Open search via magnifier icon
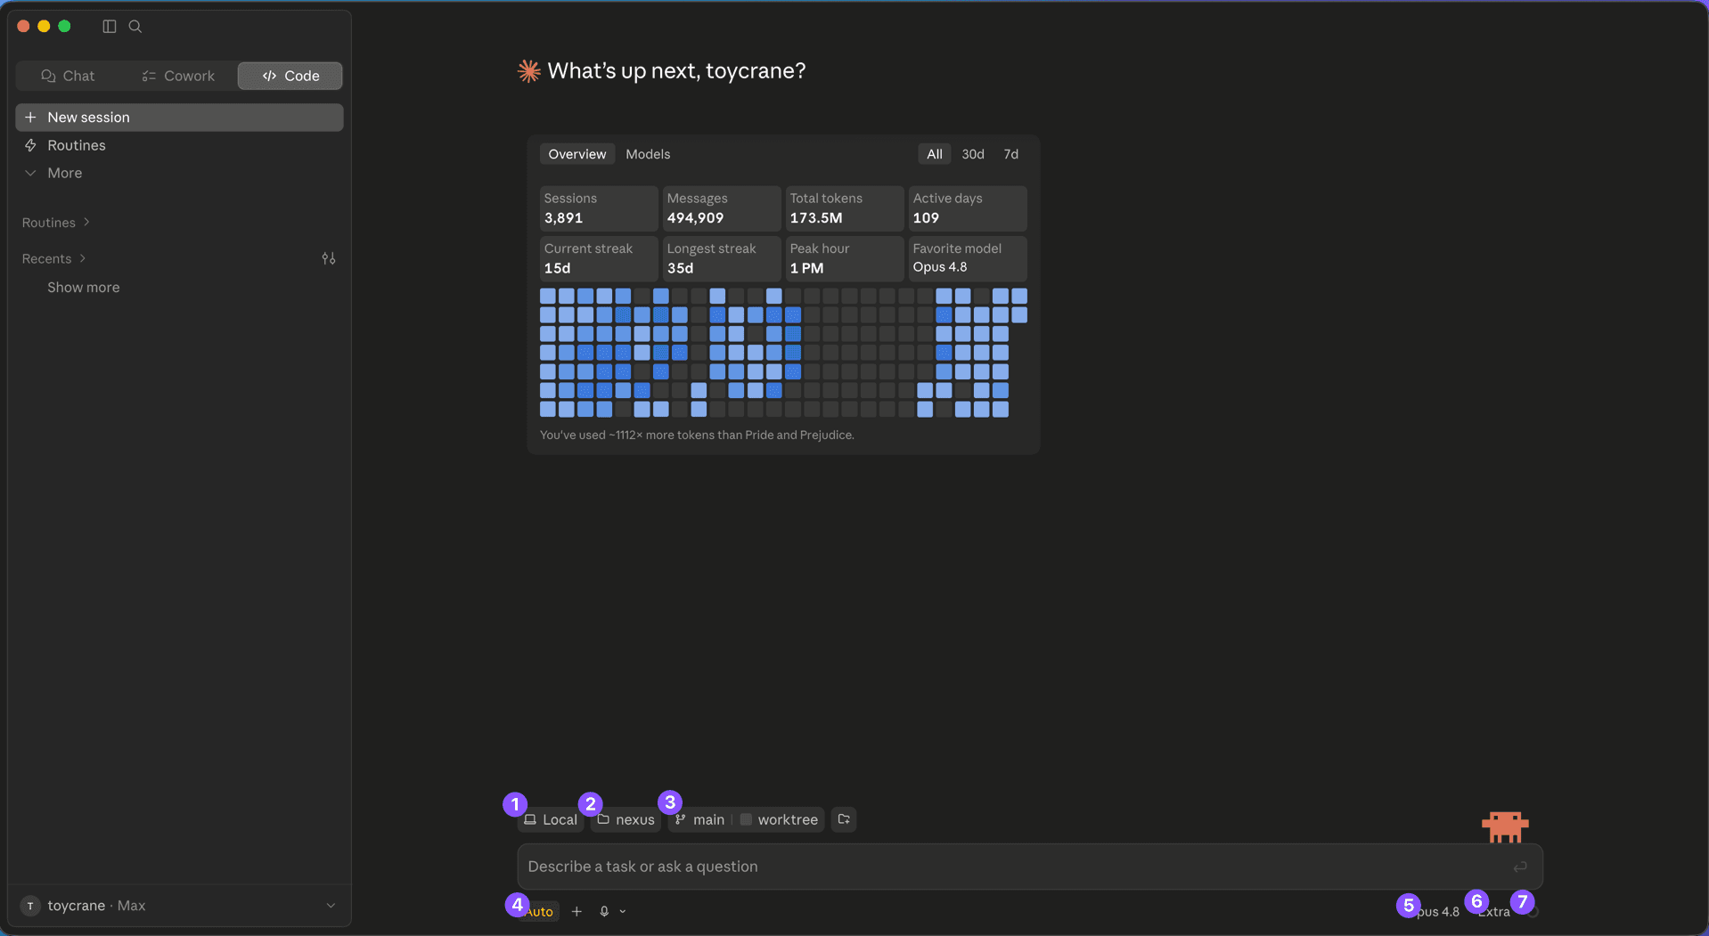The image size is (1709, 936). point(135,27)
